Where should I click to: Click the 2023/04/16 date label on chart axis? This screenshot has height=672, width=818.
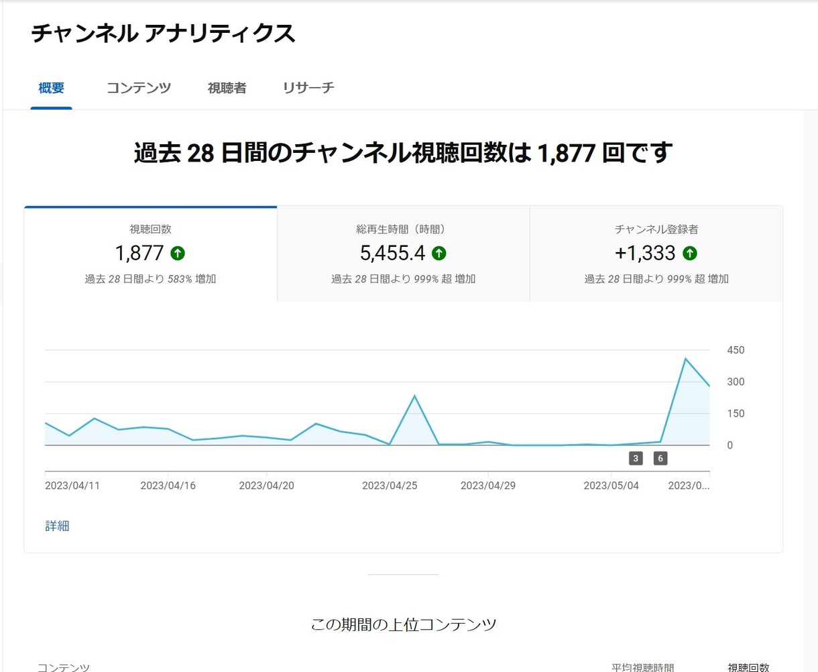[x=168, y=486]
